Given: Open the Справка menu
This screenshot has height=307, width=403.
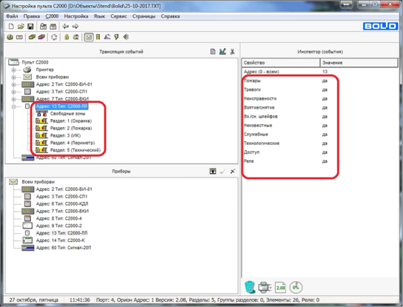Looking at the screenshot, I should pos(170,16).
